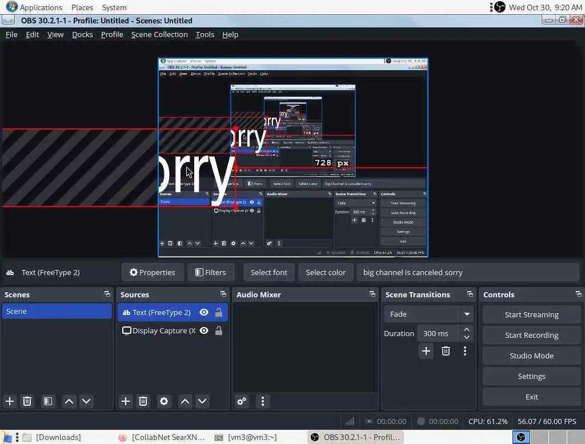Open transition properties three-dot menu
Screen dimensions: 585x444
(465, 351)
